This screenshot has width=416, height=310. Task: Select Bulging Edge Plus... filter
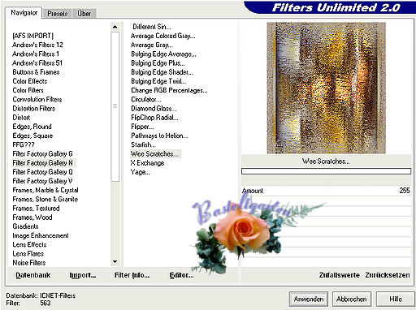[158, 63]
